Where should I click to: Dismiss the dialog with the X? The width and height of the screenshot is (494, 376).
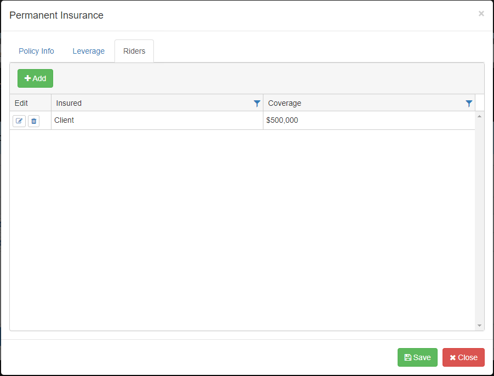tap(481, 14)
